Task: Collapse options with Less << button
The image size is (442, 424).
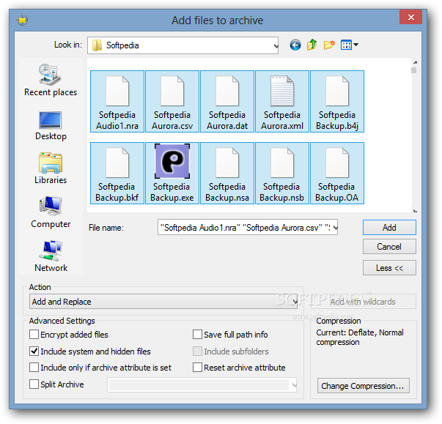Action: (x=389, y=268)
